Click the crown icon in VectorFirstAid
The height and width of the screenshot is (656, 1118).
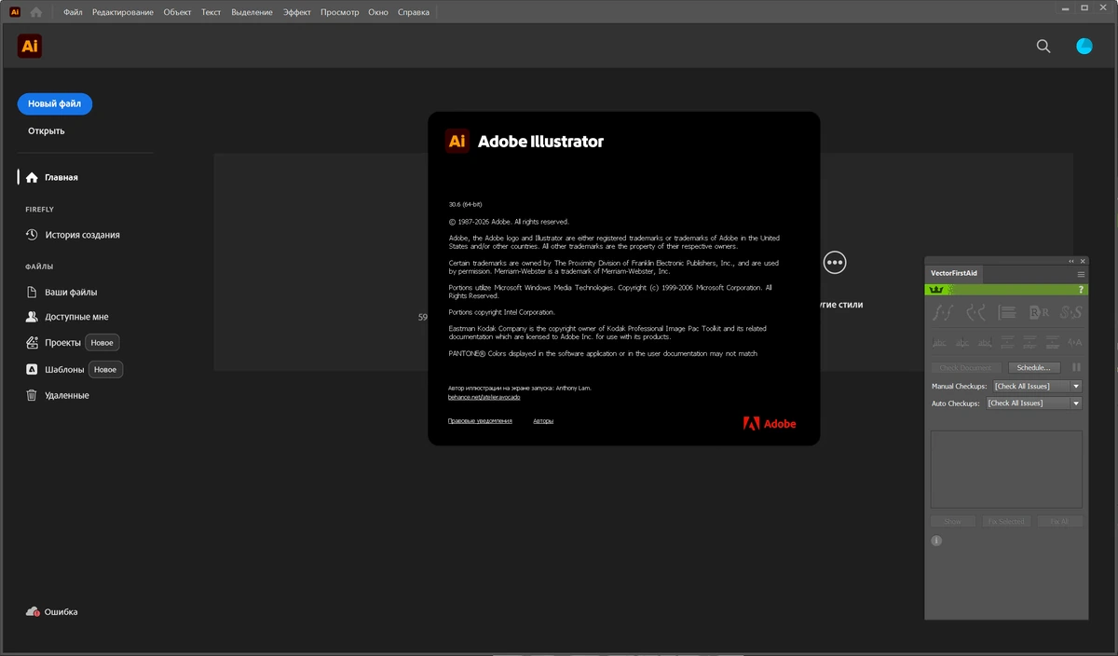936,290
